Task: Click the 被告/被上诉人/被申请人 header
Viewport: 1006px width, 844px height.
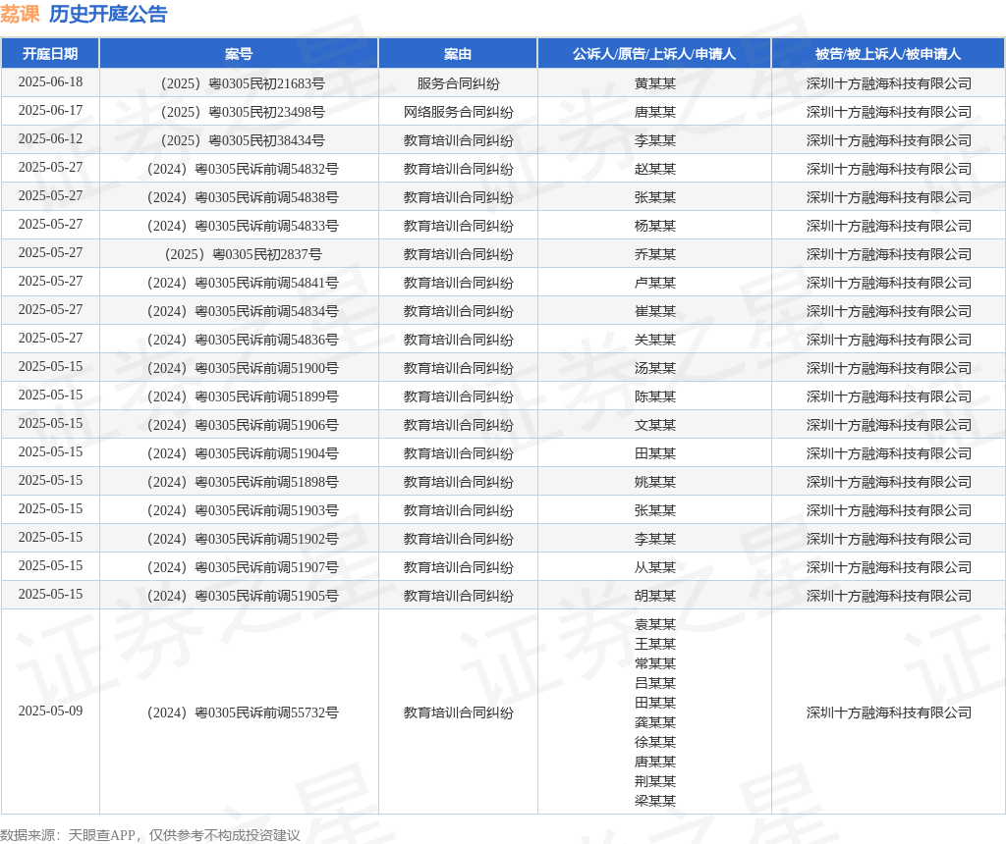Action: (888, 54)
